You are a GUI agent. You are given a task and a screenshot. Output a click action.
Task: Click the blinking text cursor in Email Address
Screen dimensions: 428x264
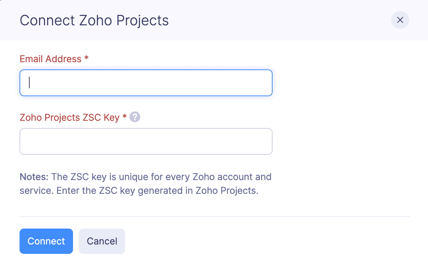[29, 83]
